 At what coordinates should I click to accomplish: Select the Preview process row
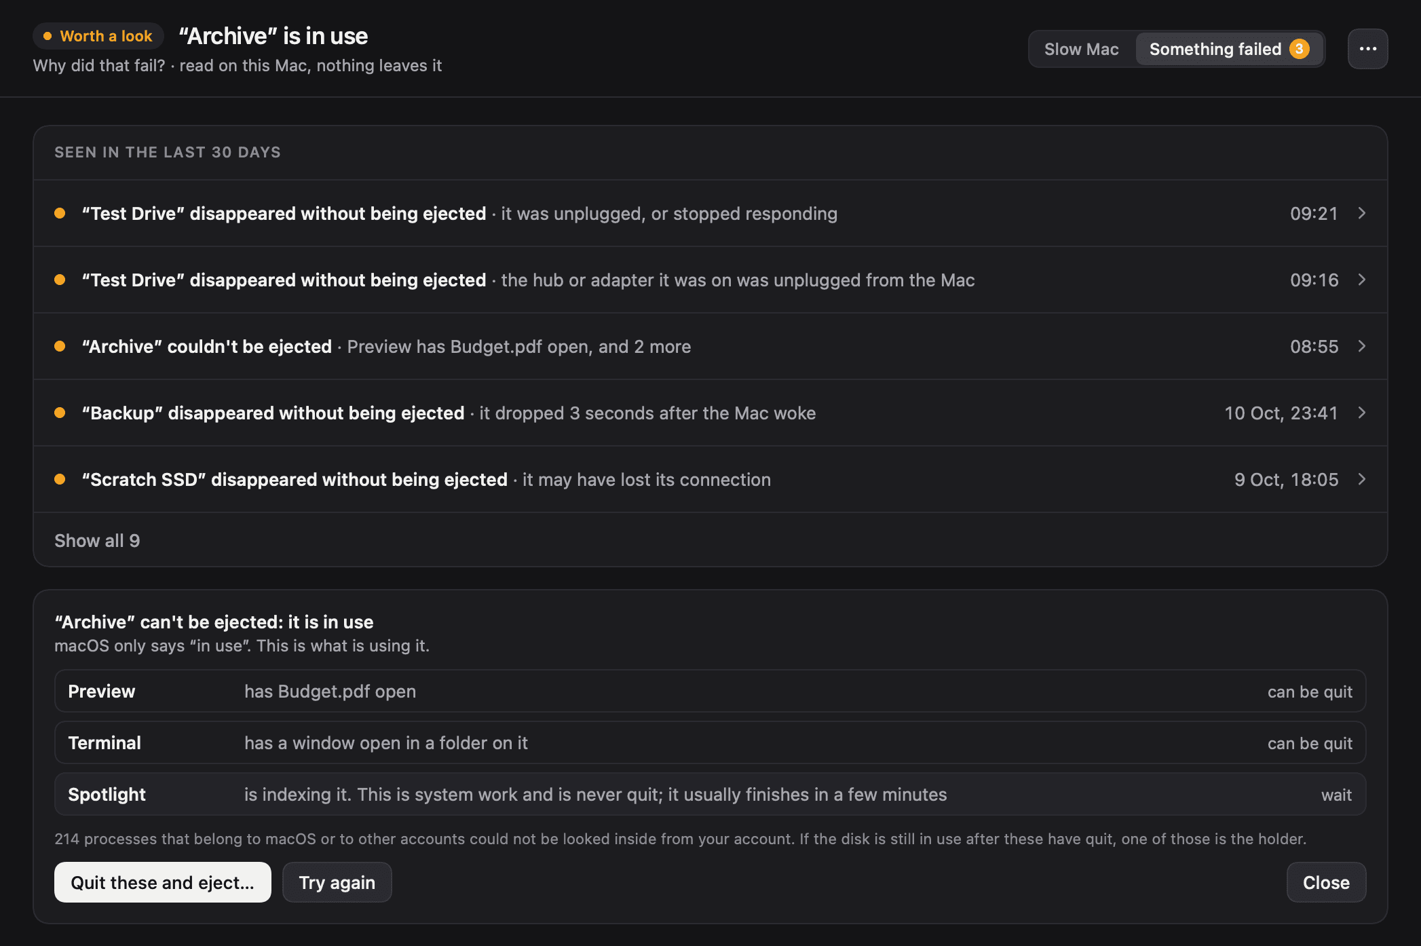[x=710, y=691]
